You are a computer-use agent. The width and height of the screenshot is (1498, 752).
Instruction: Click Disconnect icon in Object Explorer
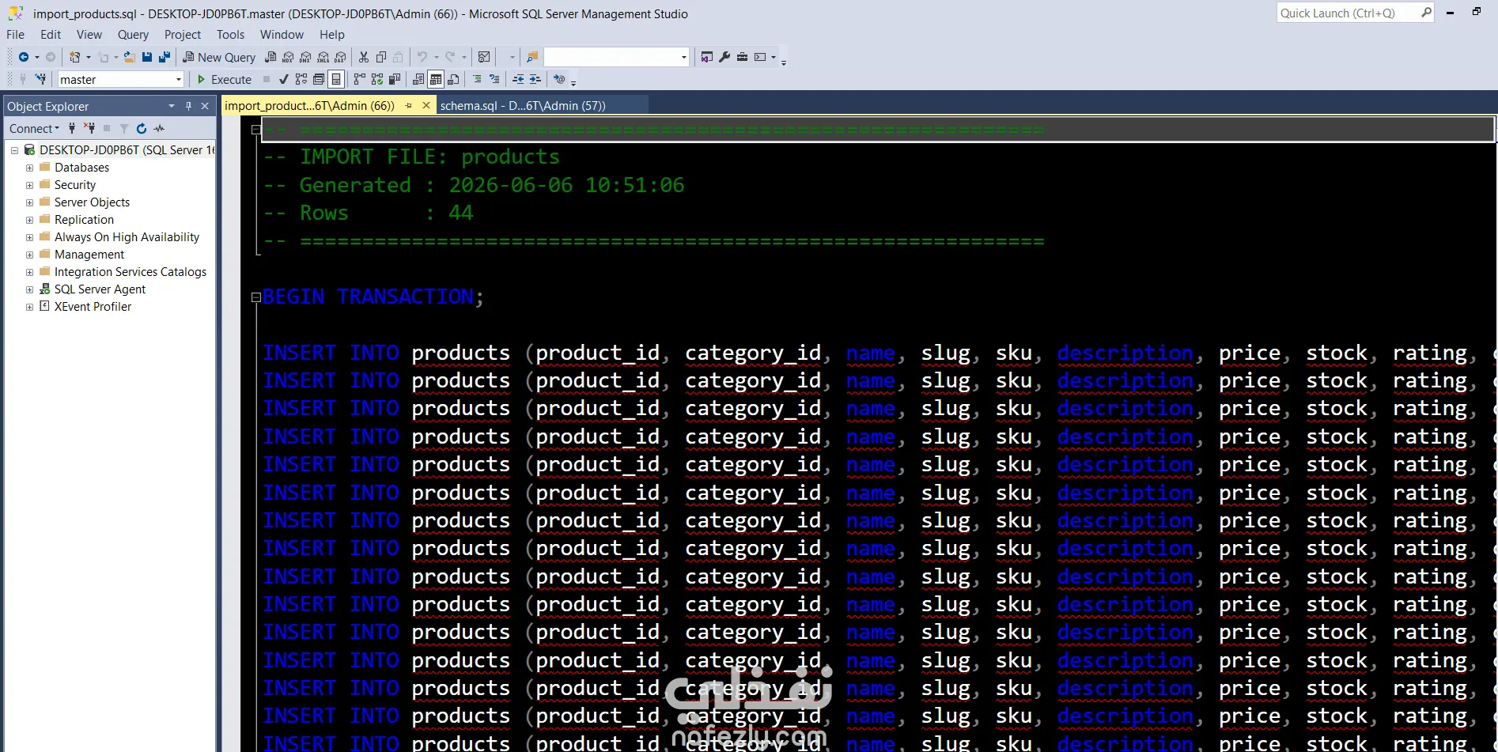pos(89,128)
